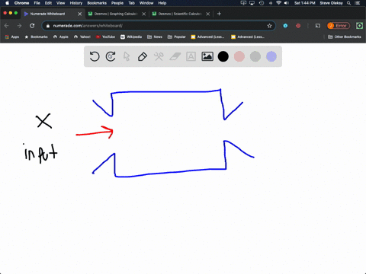Go forward in browser history
The height and width of the screenshot is (274, 366).
pos(19,26)
